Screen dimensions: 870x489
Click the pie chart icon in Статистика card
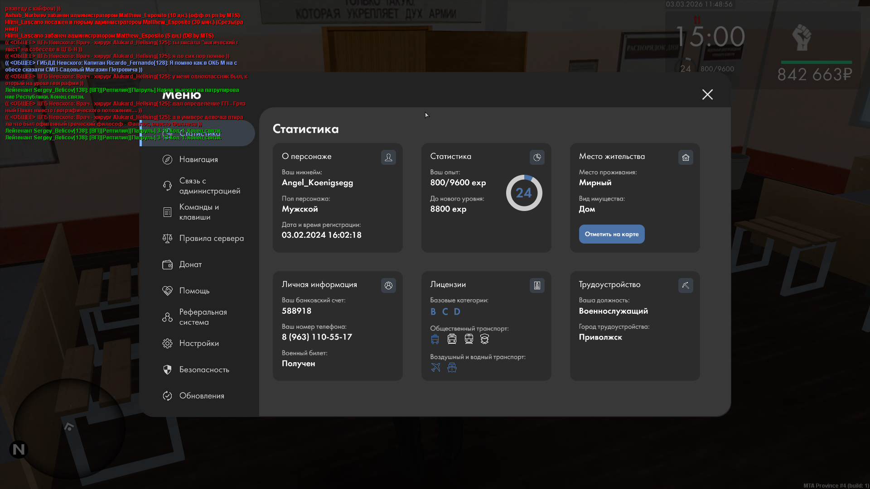[x=537, y=158]
